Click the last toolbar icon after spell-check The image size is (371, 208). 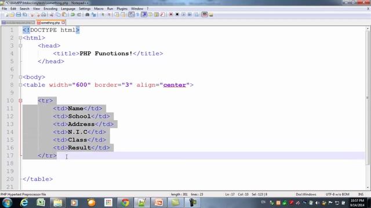[211, 14]
